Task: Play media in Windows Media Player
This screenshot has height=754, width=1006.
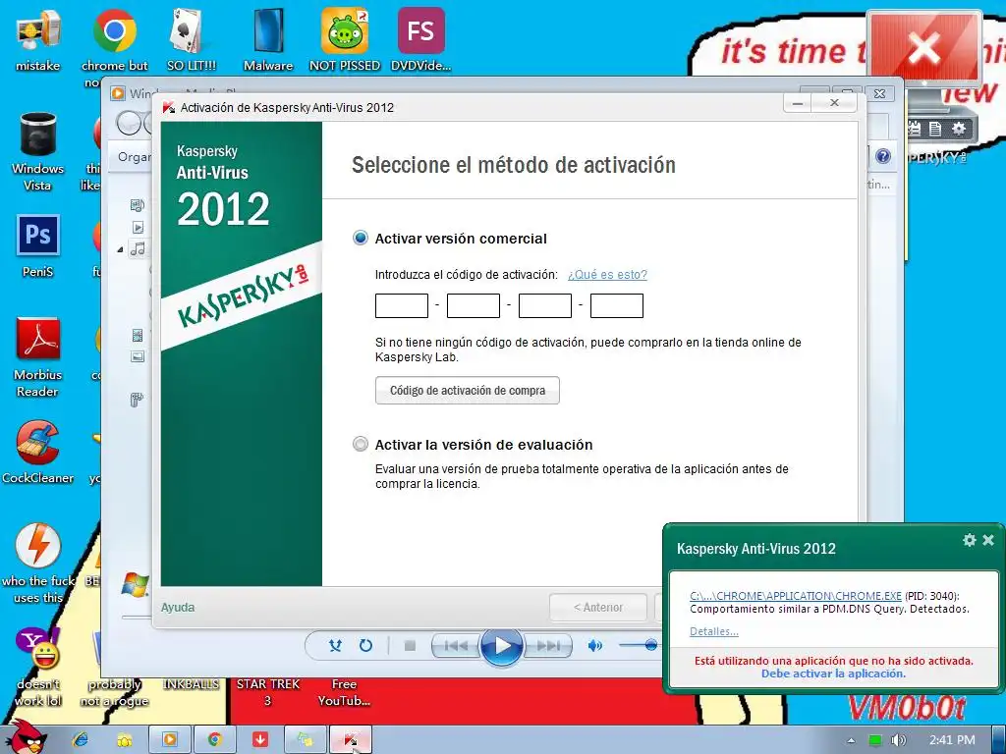Action: click(502, 646)
